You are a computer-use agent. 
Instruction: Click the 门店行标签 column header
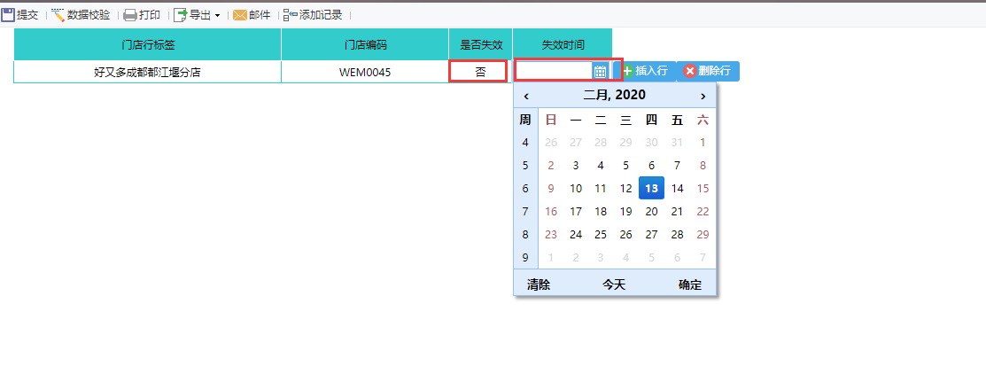point(147,44)
